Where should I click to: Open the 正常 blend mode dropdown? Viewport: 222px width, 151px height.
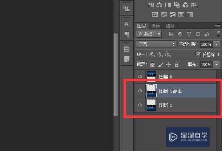click(x=156, y=44)
